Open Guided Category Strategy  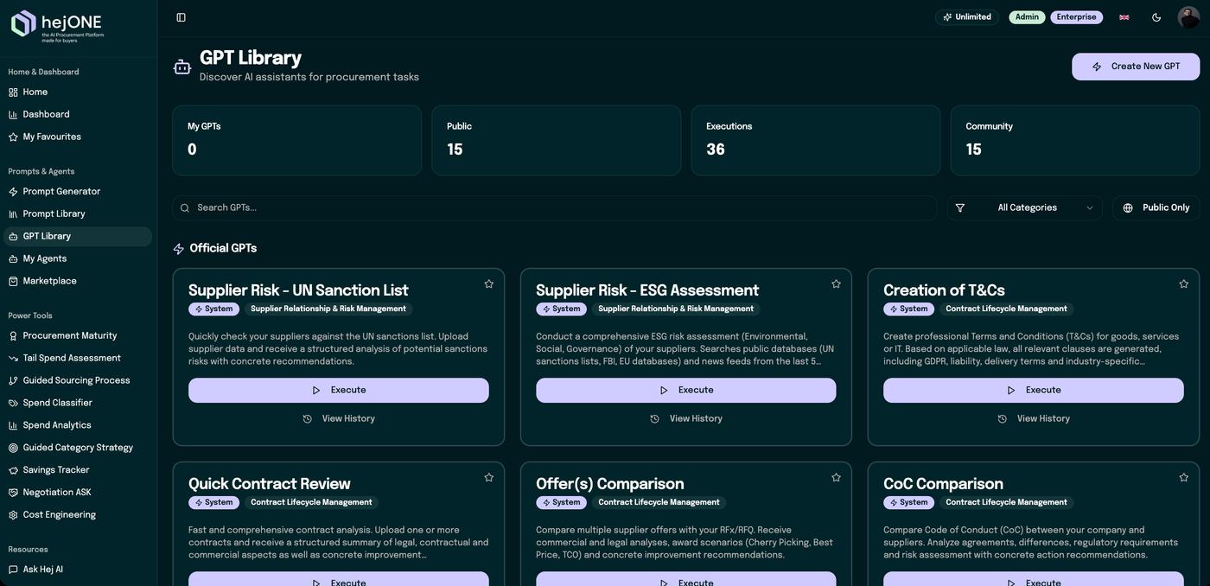pos(76,449)
